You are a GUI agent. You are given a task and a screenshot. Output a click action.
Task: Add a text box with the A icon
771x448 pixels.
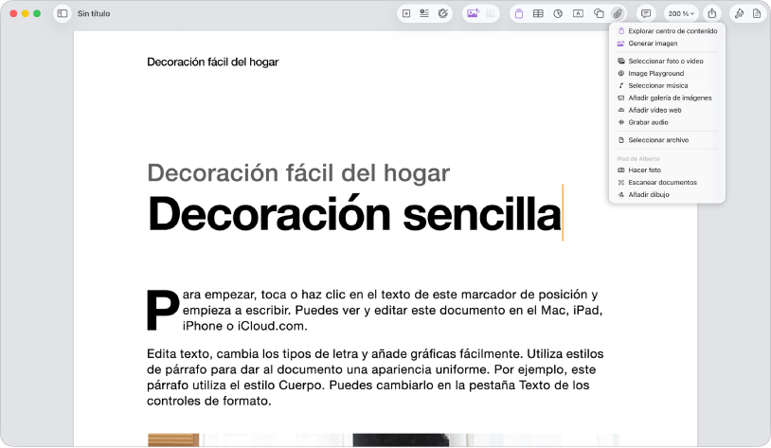(578, 14)
